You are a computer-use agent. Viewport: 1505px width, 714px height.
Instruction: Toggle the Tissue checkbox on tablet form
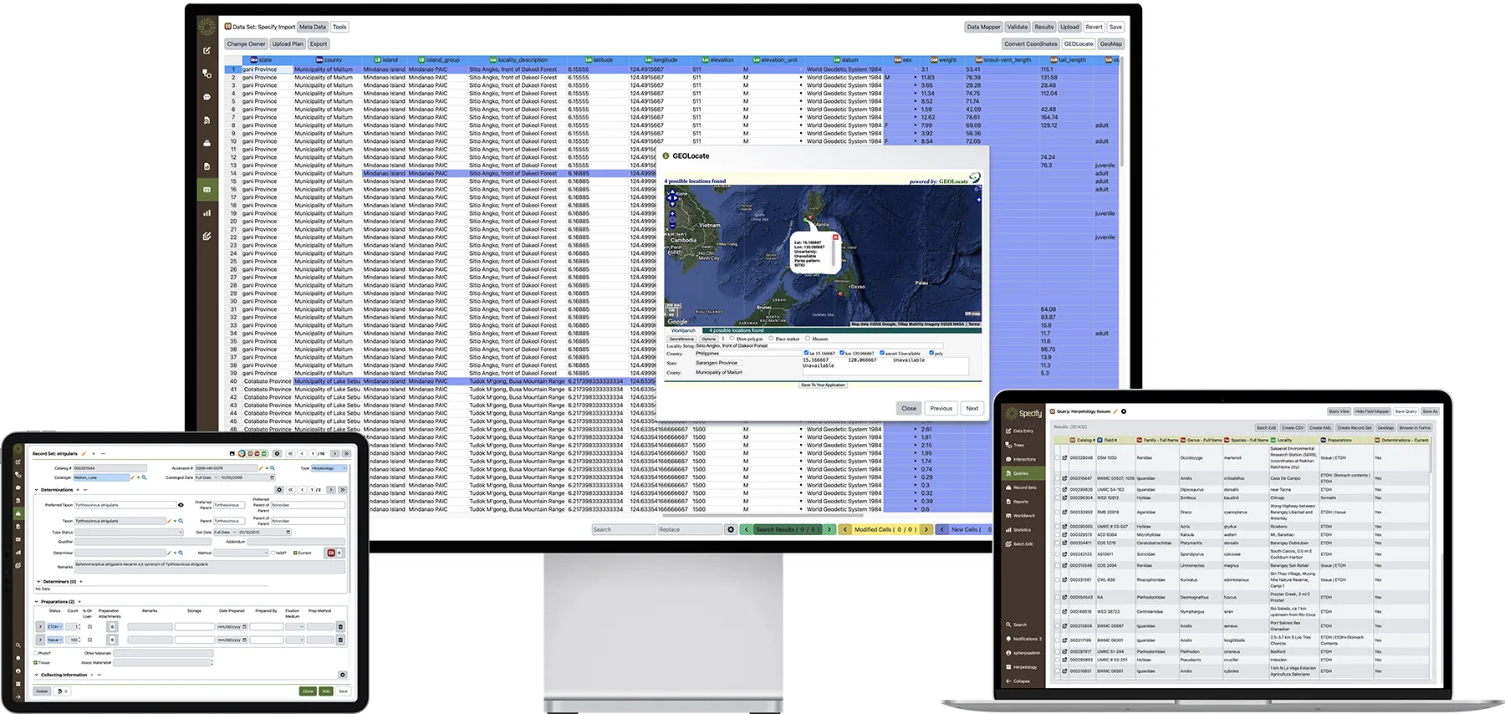click(36, 662)
